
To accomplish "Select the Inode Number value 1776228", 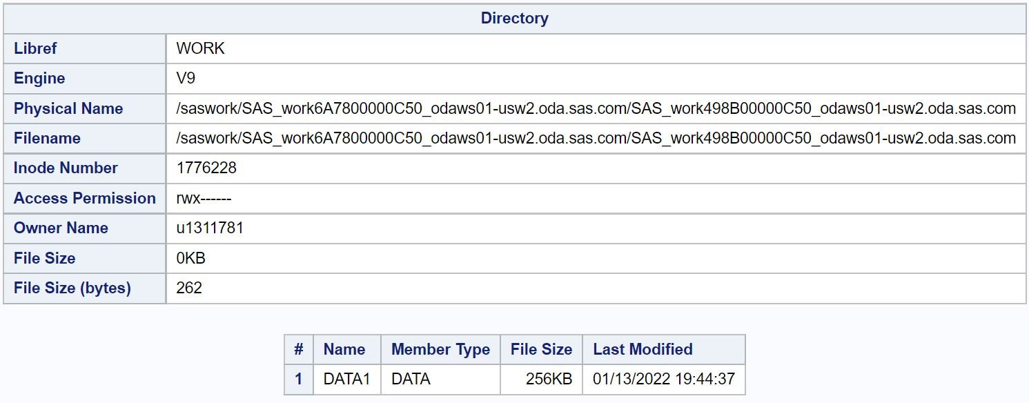I will pyautogui.click(x=207, y=168).
